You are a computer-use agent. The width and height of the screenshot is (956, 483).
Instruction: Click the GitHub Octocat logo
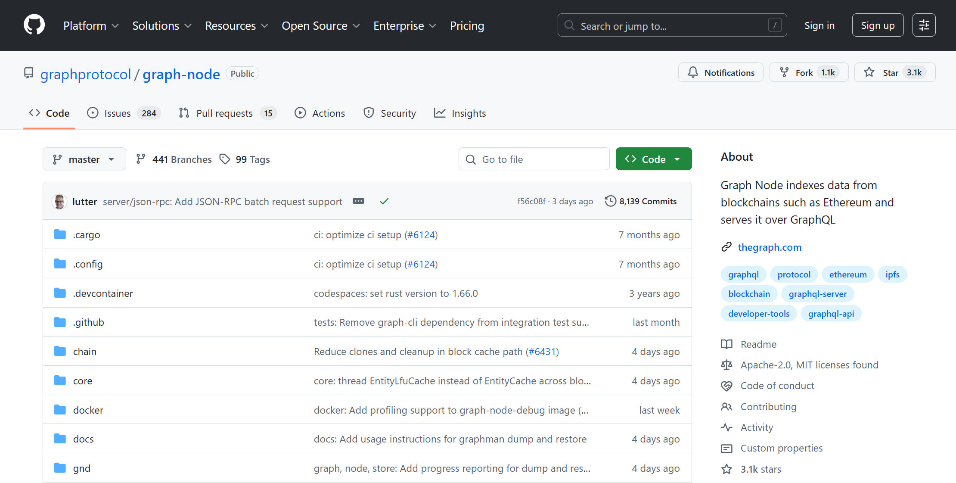point(34,25)
